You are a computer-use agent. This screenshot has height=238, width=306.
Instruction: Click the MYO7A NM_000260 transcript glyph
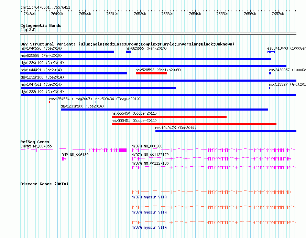[214, 150]
